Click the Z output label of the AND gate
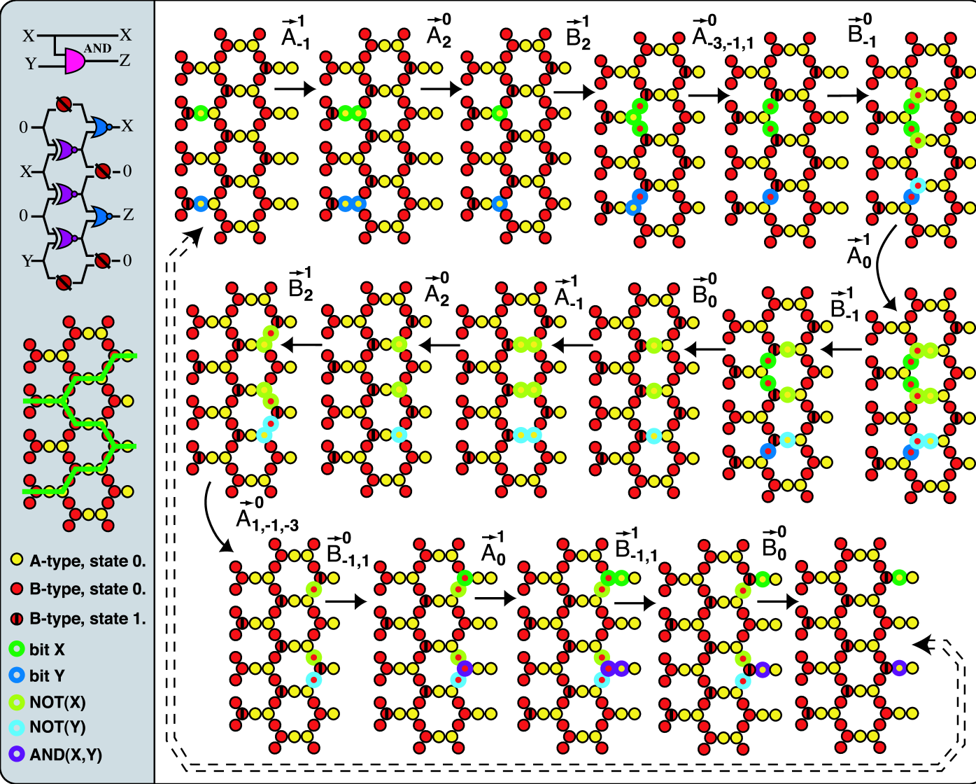Image resolution: width=976 pixels, height=784 pixels. tap(125, 61)
